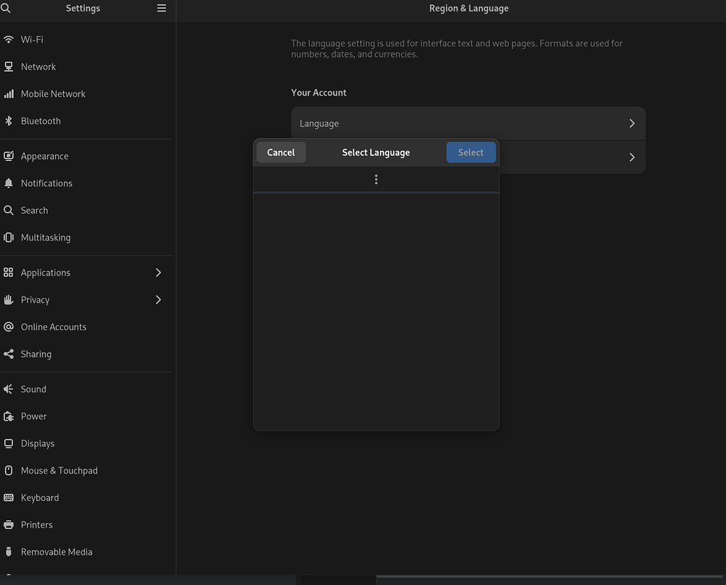Open the search magnifier in Settings
Screen dimensions: 726x585
click(6, 8)
